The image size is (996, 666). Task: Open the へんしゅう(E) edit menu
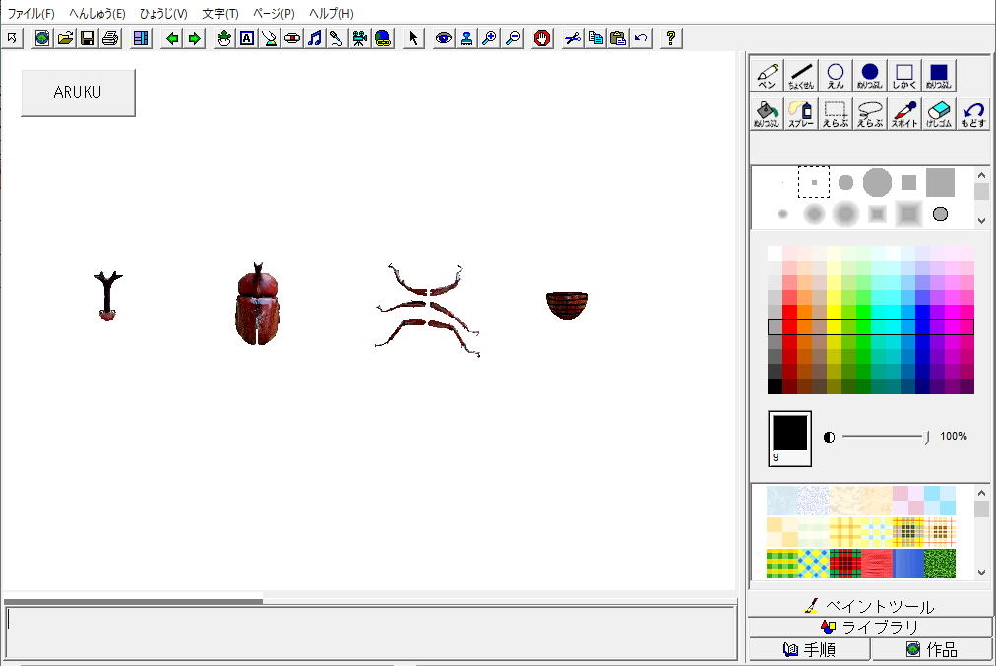click(96, 14)
